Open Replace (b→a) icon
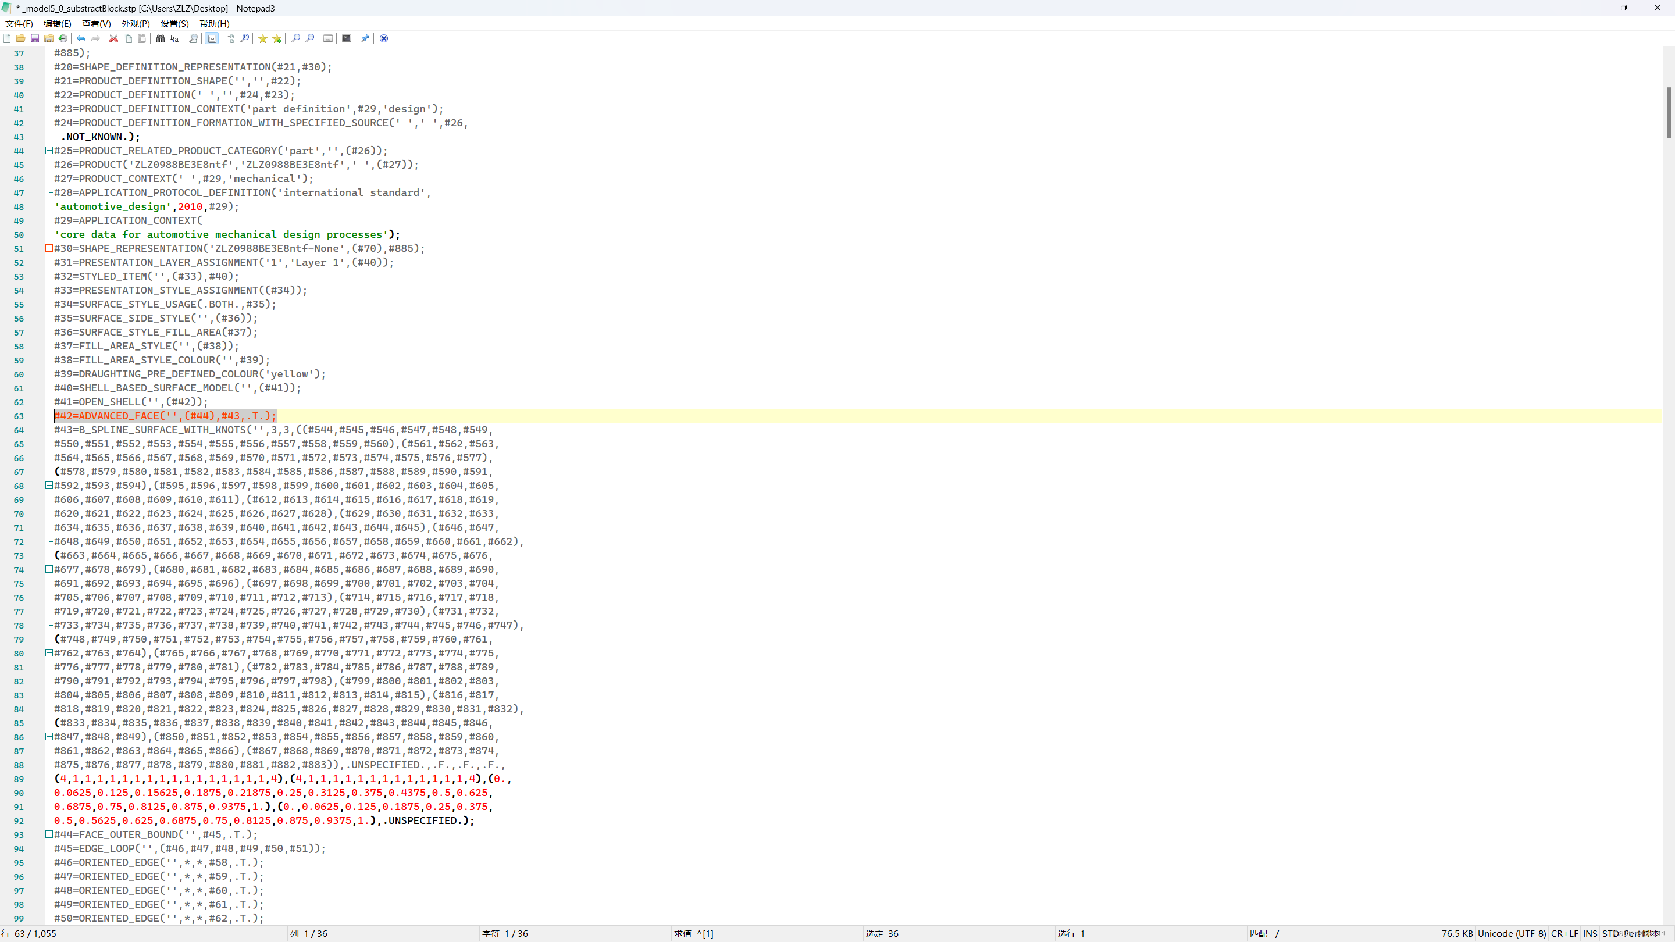 (174, 38)
